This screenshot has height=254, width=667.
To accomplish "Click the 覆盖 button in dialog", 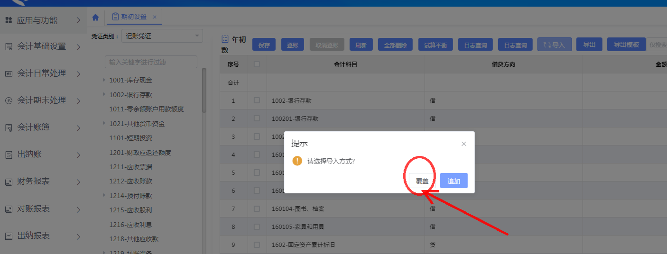I will 422,181.
